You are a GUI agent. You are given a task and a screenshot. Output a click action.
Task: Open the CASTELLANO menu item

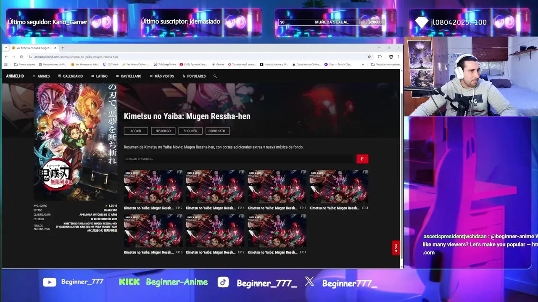[x=128, y=76]
